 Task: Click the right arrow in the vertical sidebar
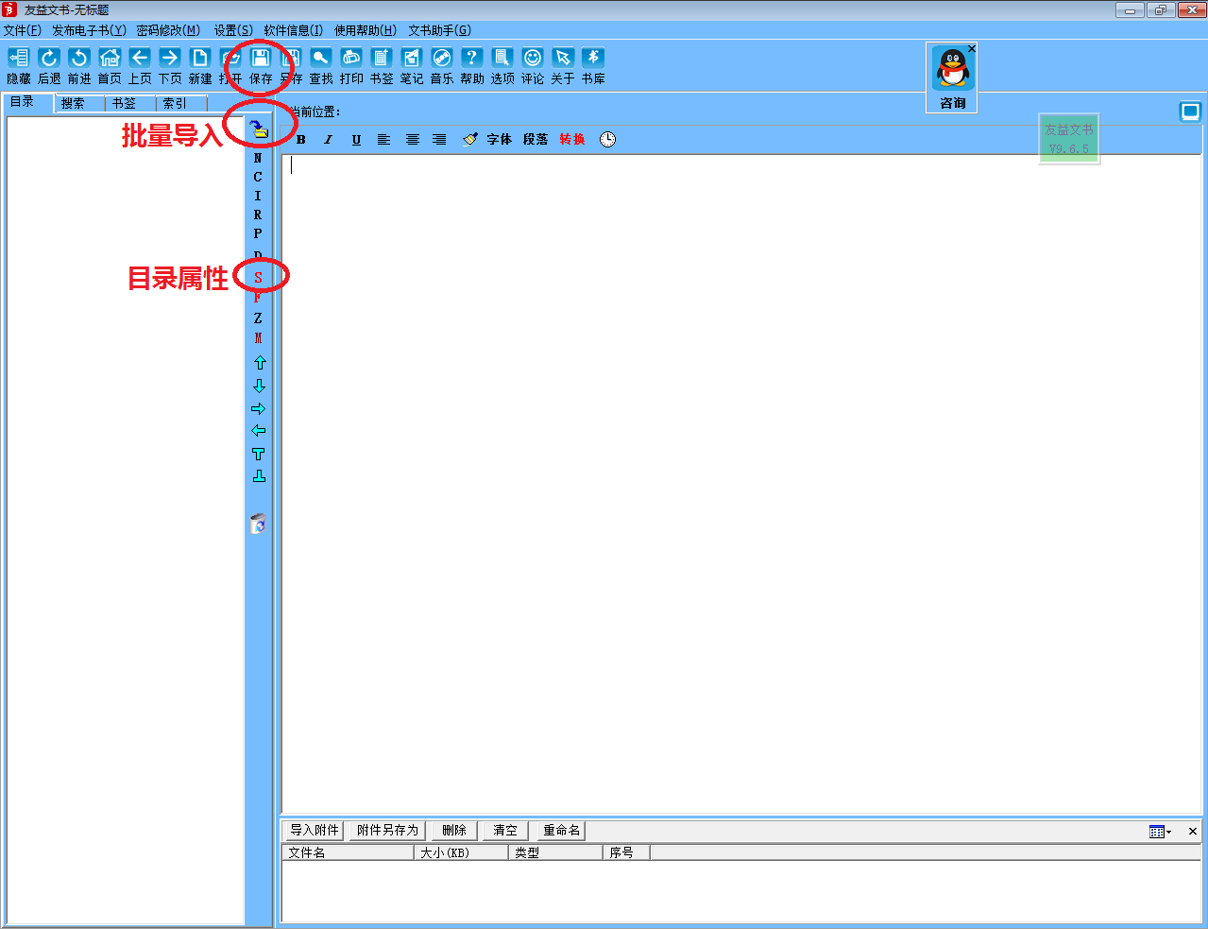pyautogui.click(x=259, y=409)
